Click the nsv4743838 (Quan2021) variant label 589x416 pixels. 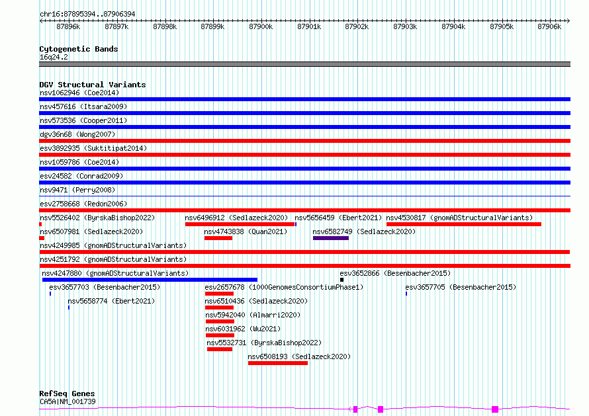246,231
